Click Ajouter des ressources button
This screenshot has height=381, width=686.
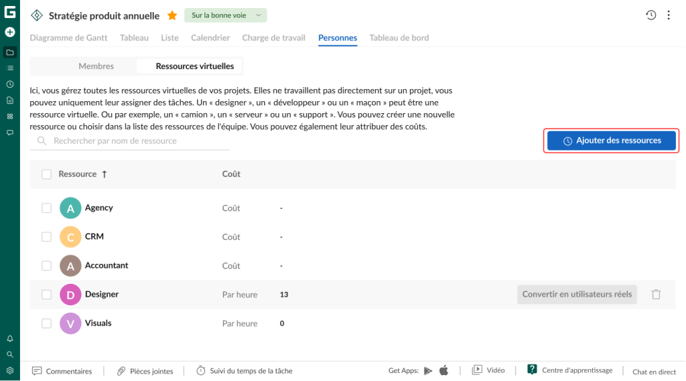611,141
